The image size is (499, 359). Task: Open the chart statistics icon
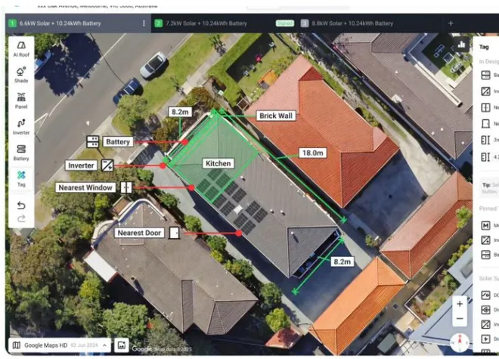(x=461, y=45)
